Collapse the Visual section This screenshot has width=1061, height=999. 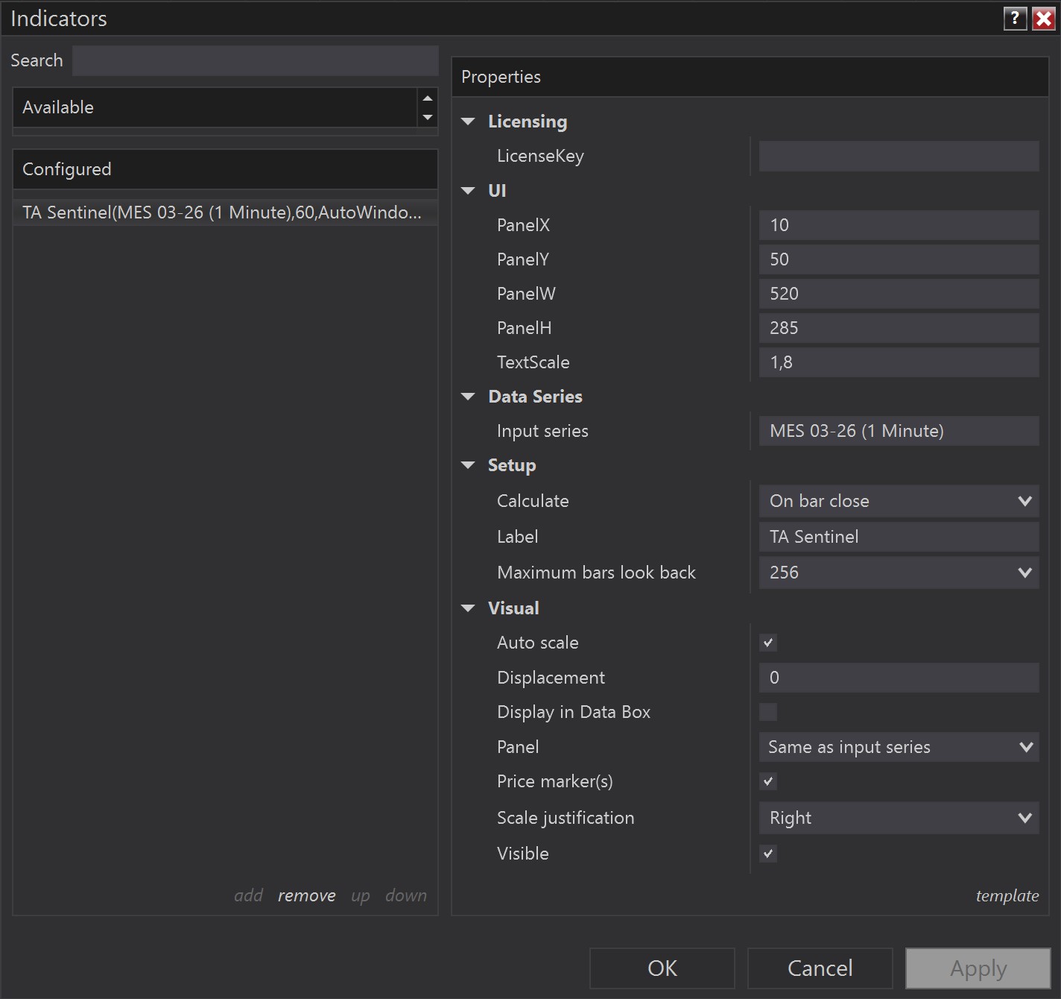468,608
